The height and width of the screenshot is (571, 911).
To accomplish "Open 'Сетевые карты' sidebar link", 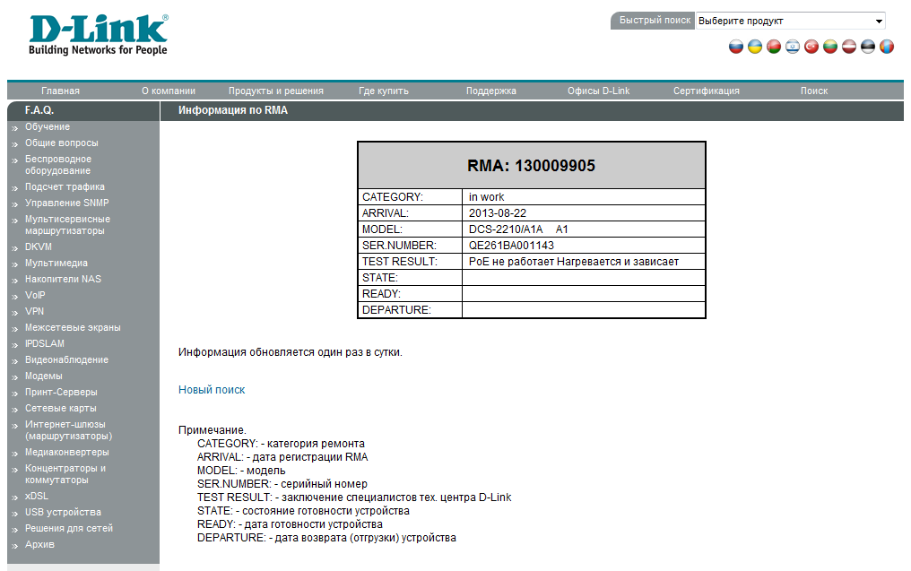I will tap(60, 409).
